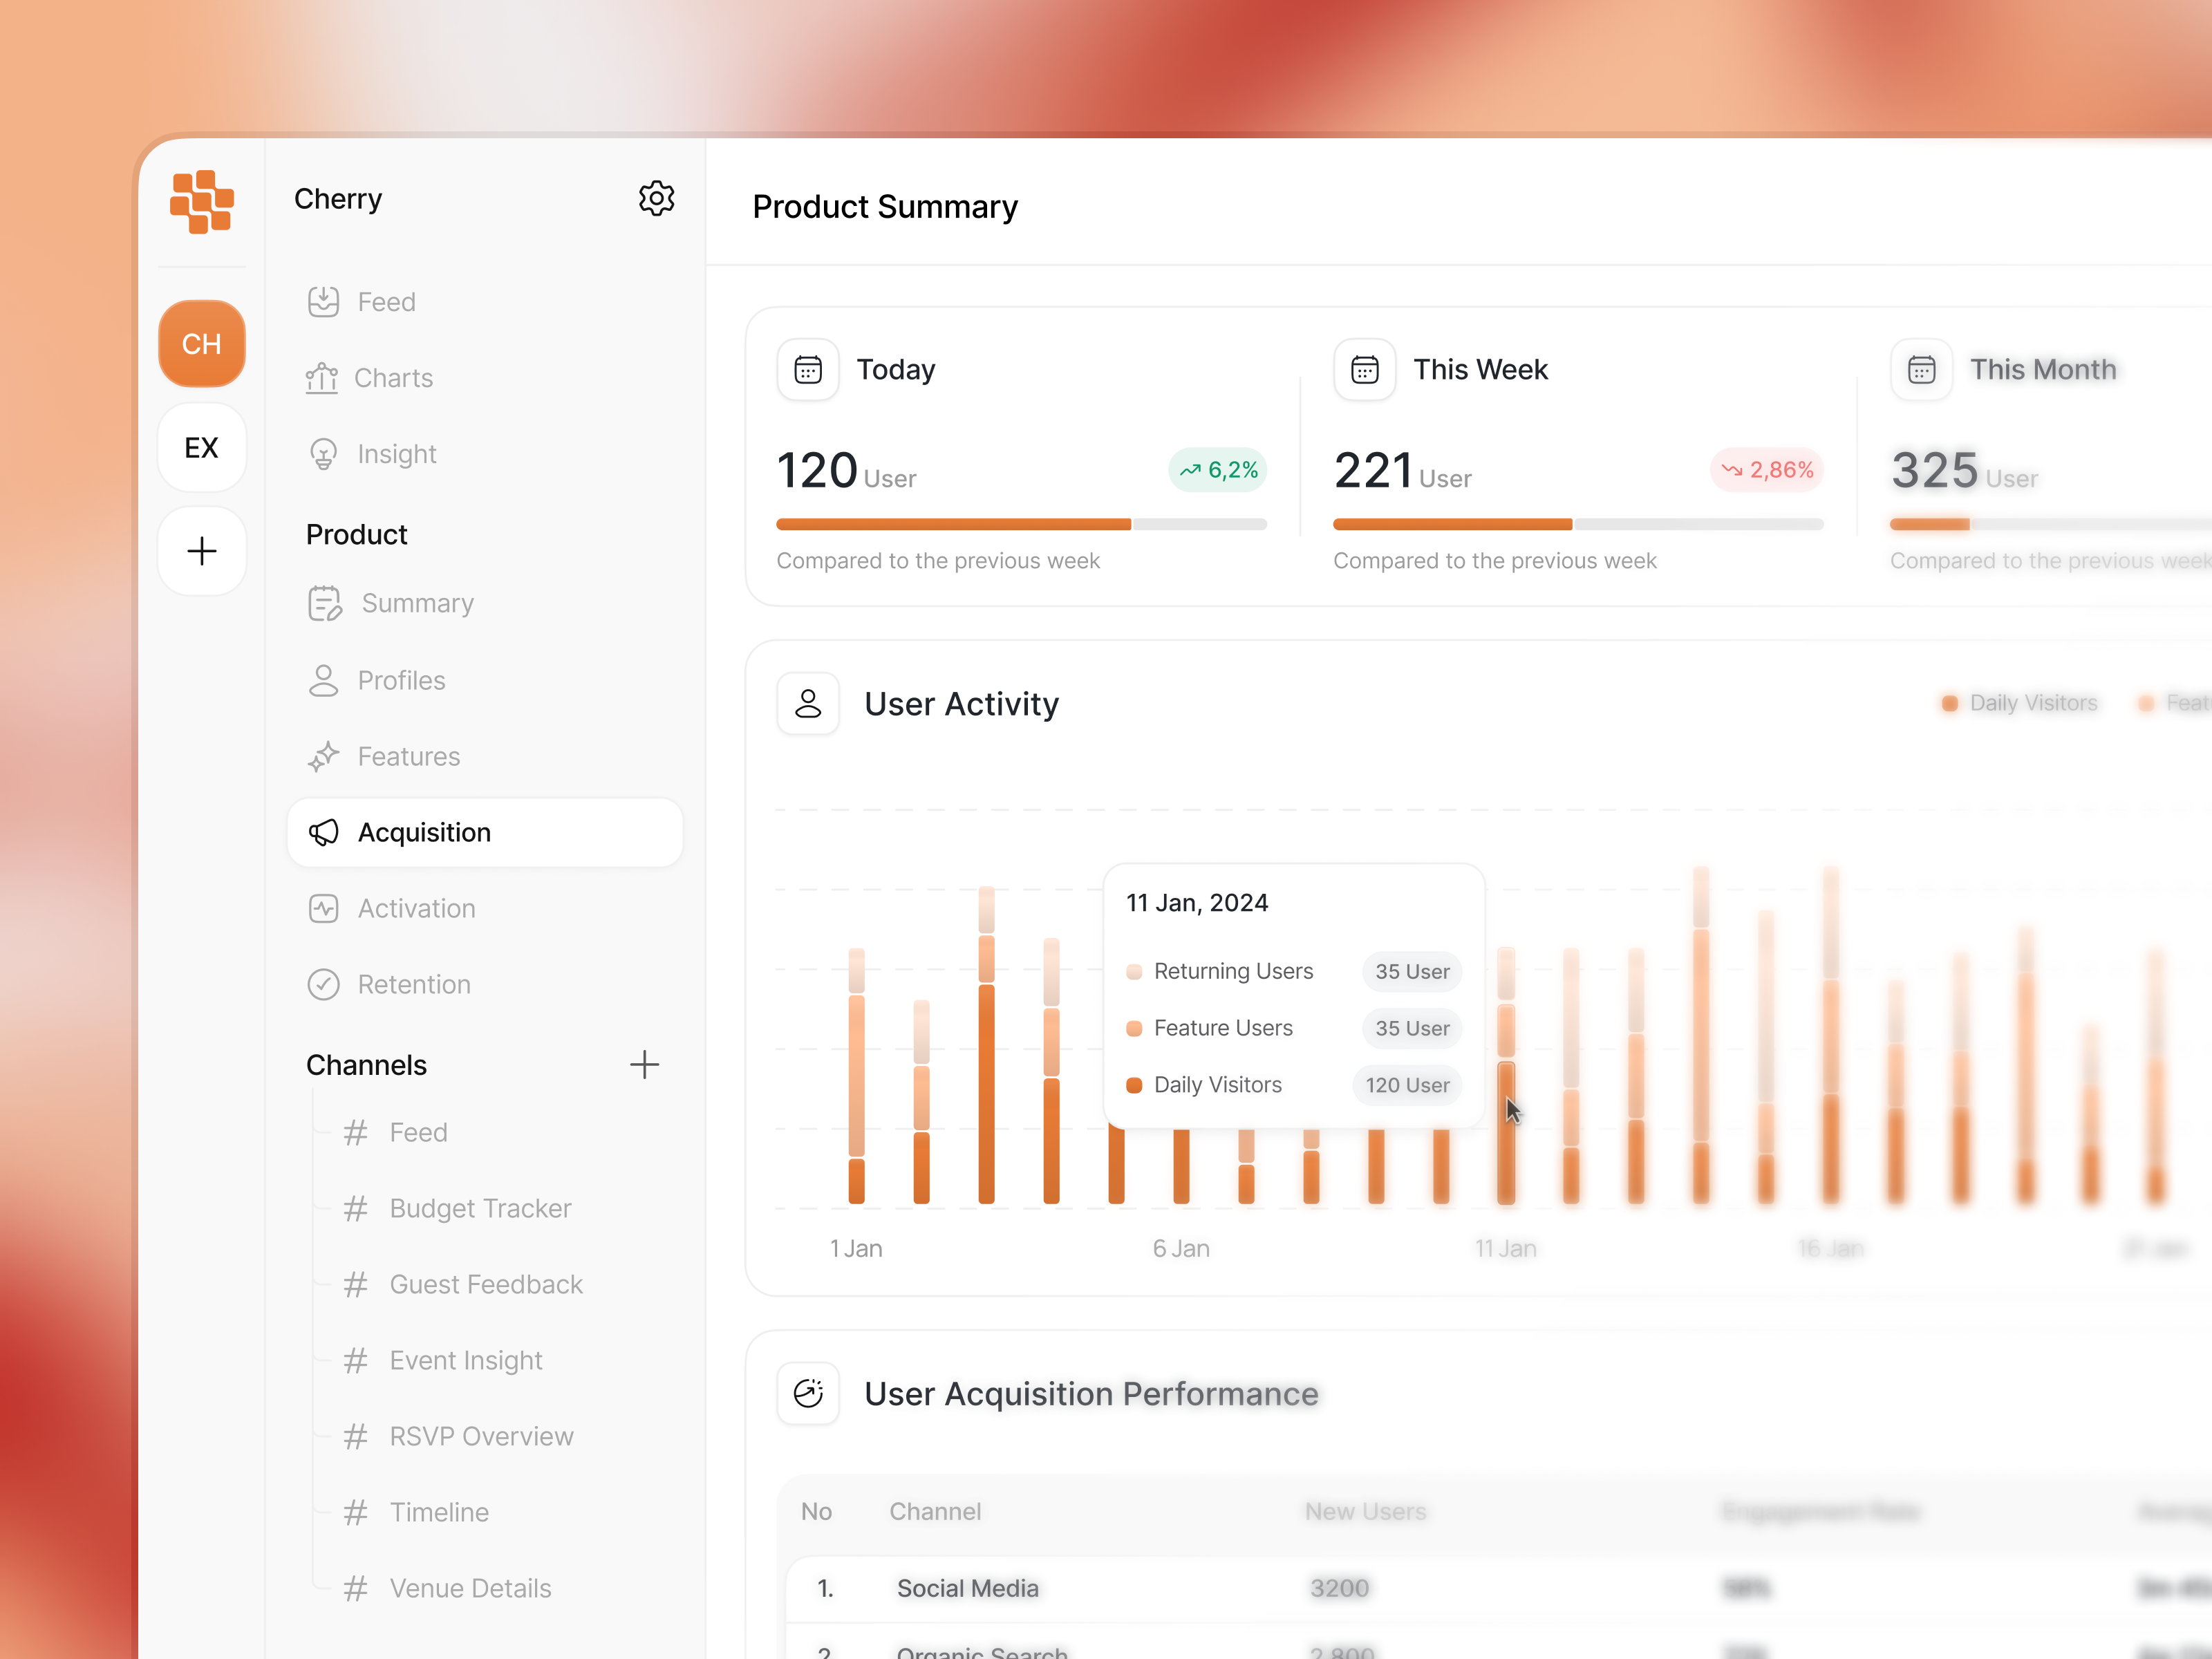Click the Features sparkle icon

(323, 756)
